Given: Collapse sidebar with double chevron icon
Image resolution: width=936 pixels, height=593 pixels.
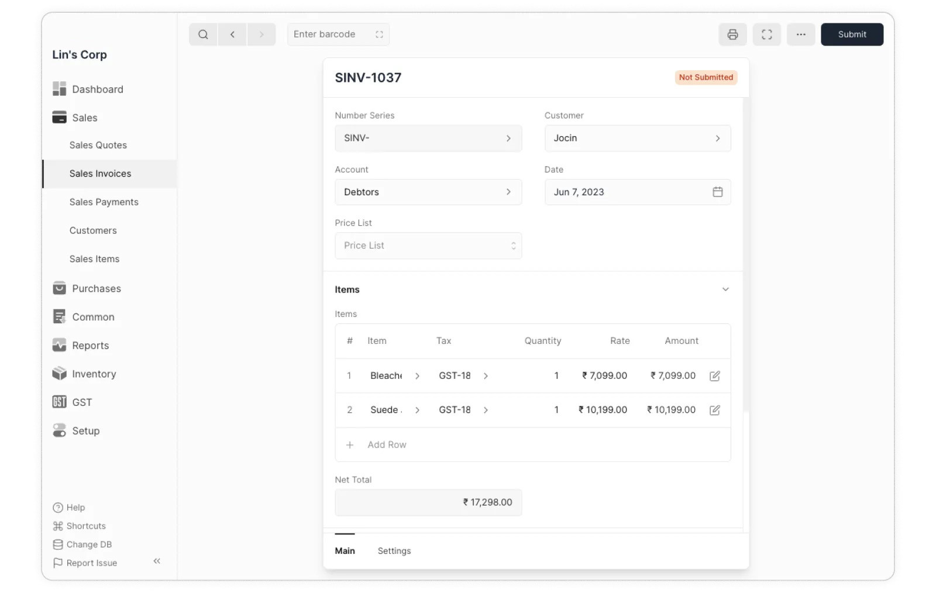Looking at the screenshot, I should pyautogui.click(x=157, y=561).
